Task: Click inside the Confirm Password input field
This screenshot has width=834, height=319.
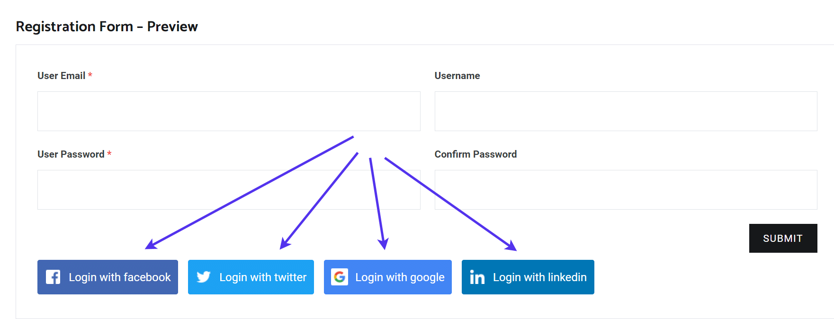Action: tap(625, 189)
